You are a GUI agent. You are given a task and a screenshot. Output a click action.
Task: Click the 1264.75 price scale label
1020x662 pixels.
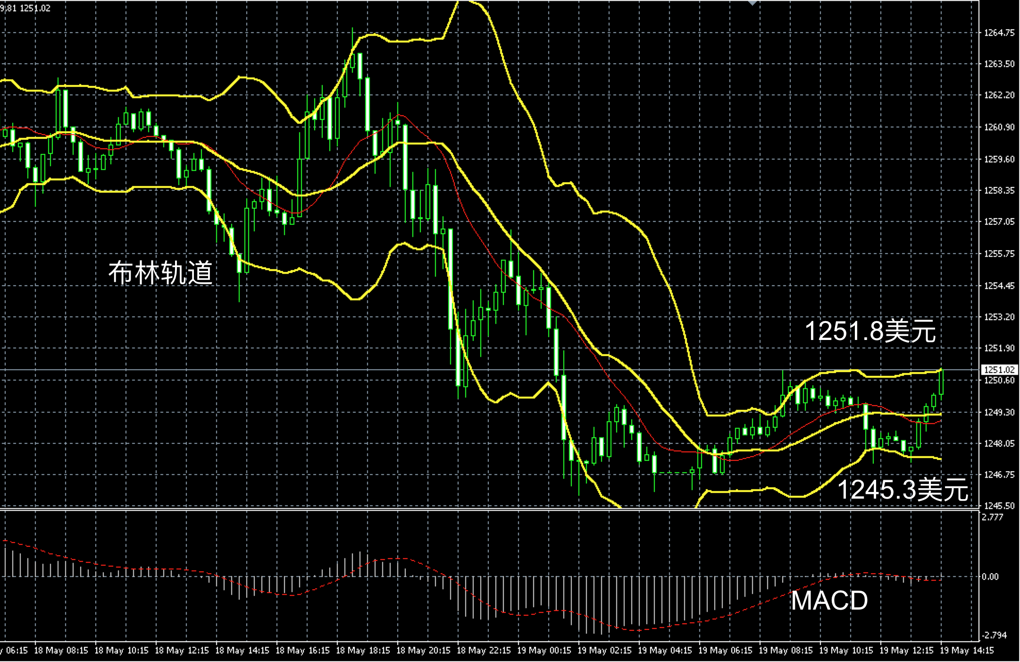pyautogui.click(x=999, y=33)
